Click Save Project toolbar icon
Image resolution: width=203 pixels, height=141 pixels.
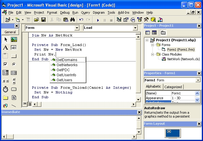pyautogui.click(x=43, y=20)
